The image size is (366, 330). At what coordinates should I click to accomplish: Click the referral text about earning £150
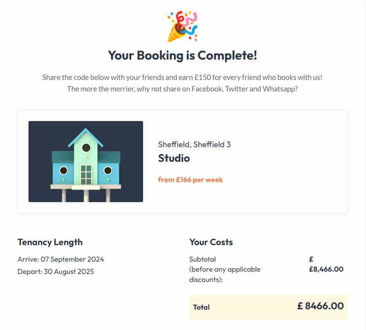point(182,77)
